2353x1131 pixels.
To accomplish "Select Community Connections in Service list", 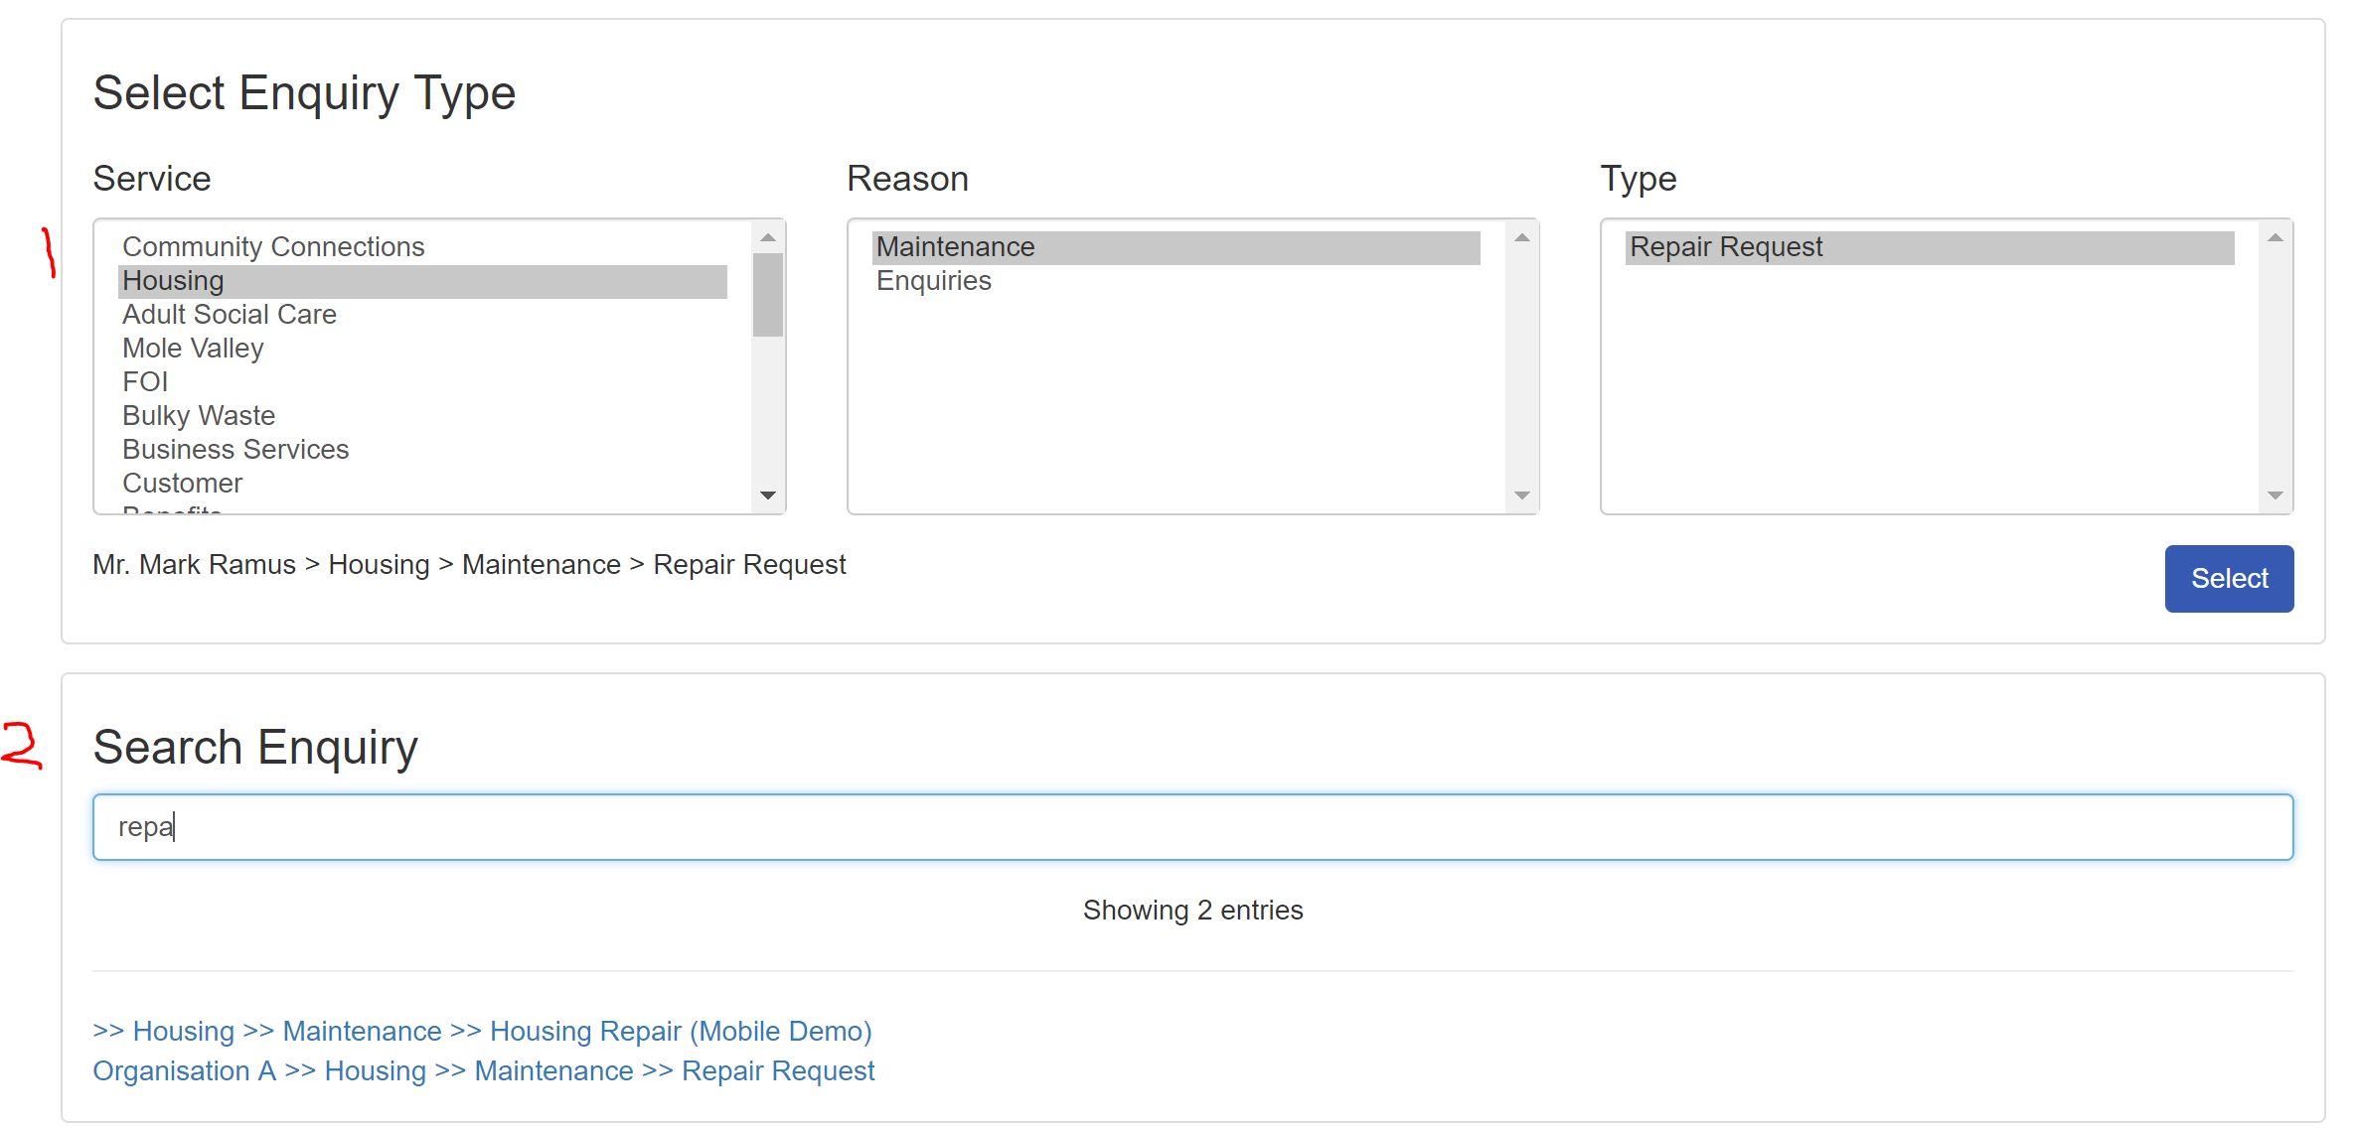I will point(273,246).
